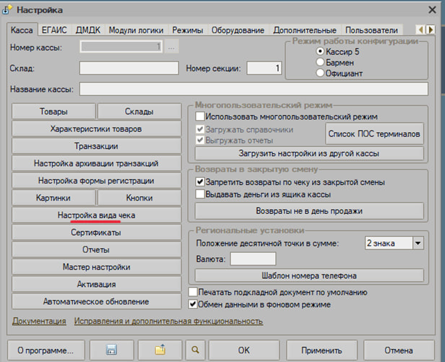Click the Настройка window title icon

coord(7,9)
